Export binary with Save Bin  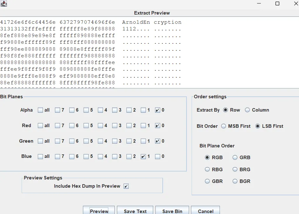coord(172,210)
